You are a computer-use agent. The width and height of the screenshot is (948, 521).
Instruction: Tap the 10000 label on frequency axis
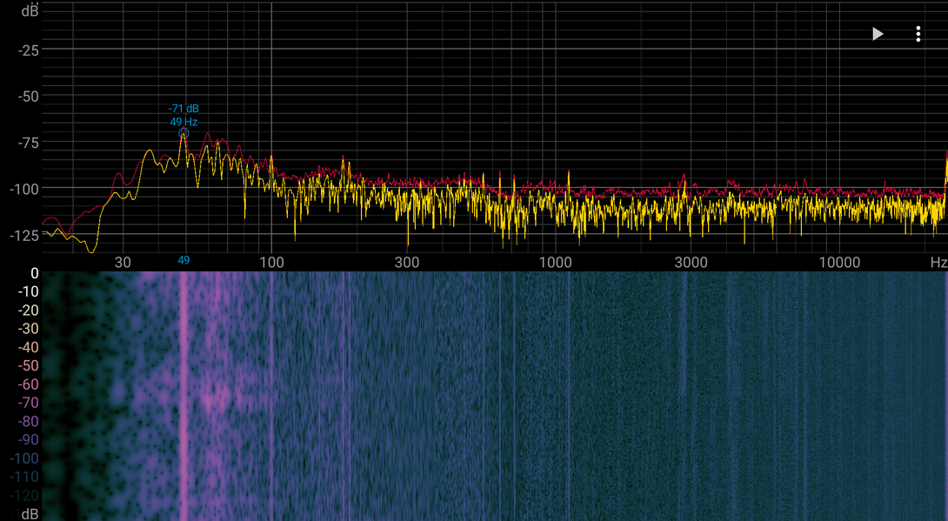coord(839,263)
